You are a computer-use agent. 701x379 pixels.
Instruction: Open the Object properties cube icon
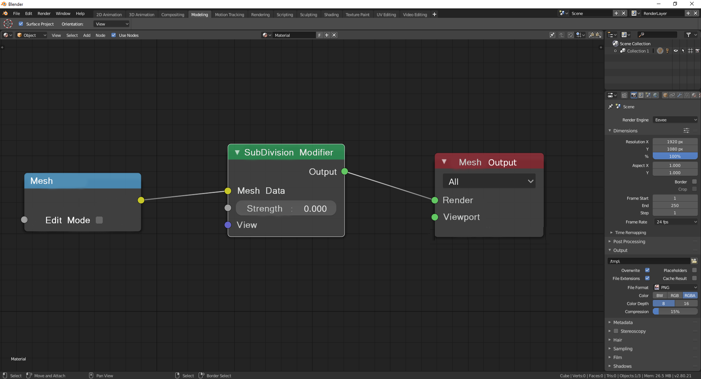pyautogui.click(x=665, y=95)
